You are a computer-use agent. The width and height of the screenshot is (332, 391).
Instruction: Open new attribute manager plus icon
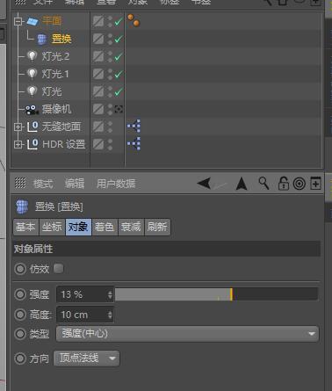315,184
